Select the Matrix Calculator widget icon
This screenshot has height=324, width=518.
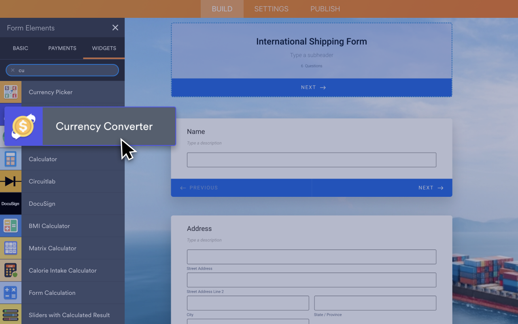pos(11,248)
